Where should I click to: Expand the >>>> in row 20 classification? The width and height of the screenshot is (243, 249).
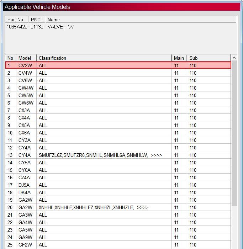click(x=142, y=207)
